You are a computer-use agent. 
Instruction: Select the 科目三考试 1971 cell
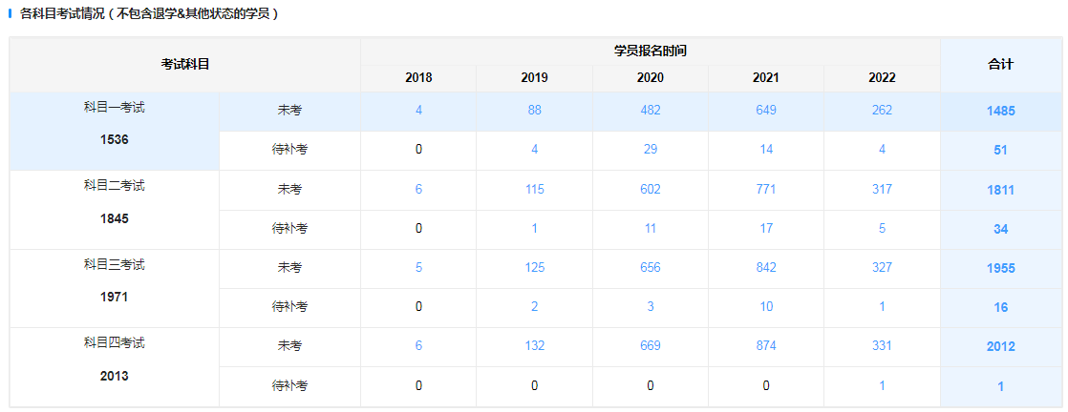115,288
